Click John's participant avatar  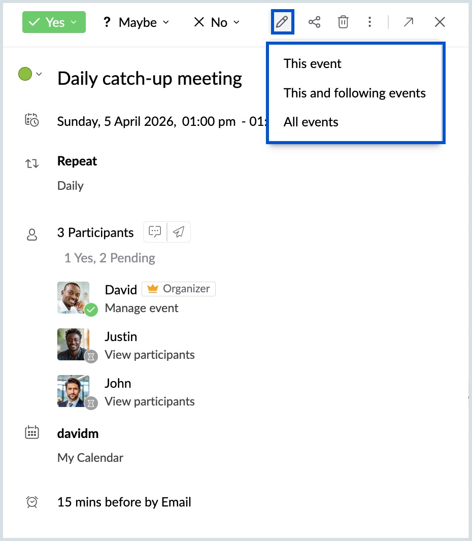click(x=74, y=391)
